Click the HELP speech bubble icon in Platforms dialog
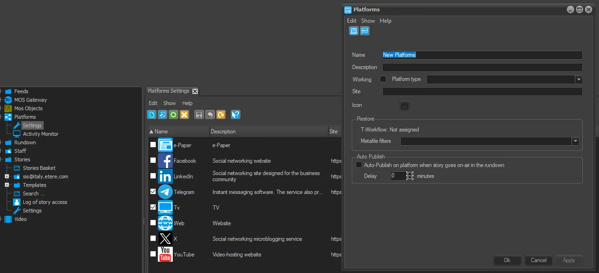 pos(365,31)
